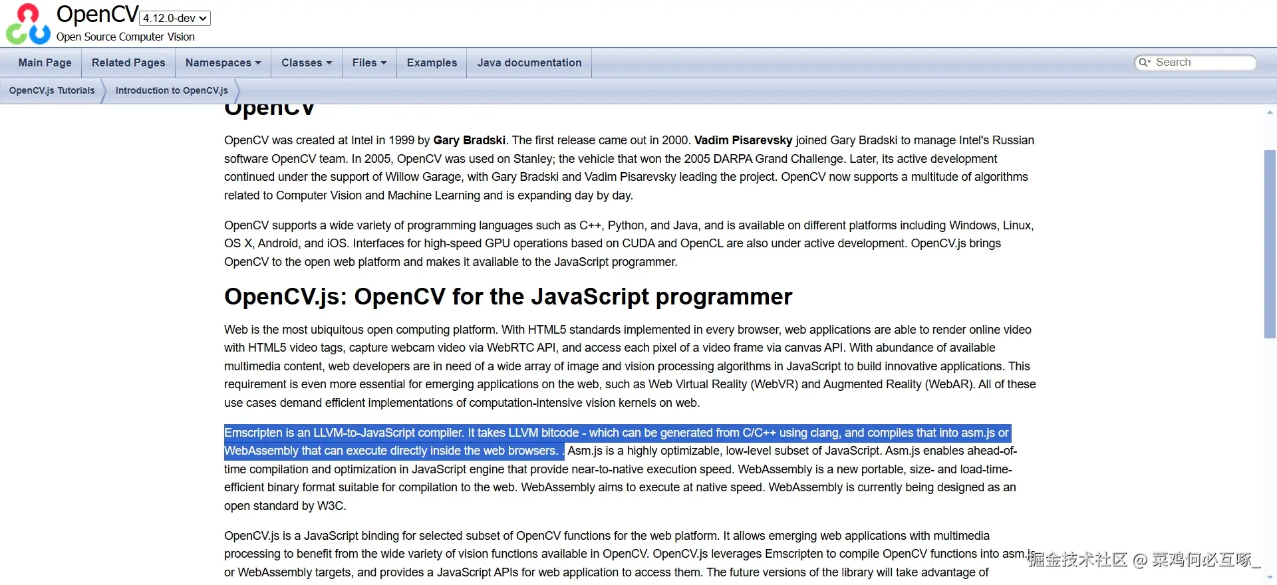Open the Main Page tab

45,62
